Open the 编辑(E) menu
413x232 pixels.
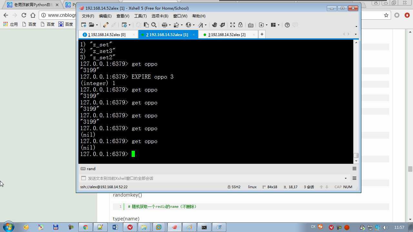pos(105,16)
